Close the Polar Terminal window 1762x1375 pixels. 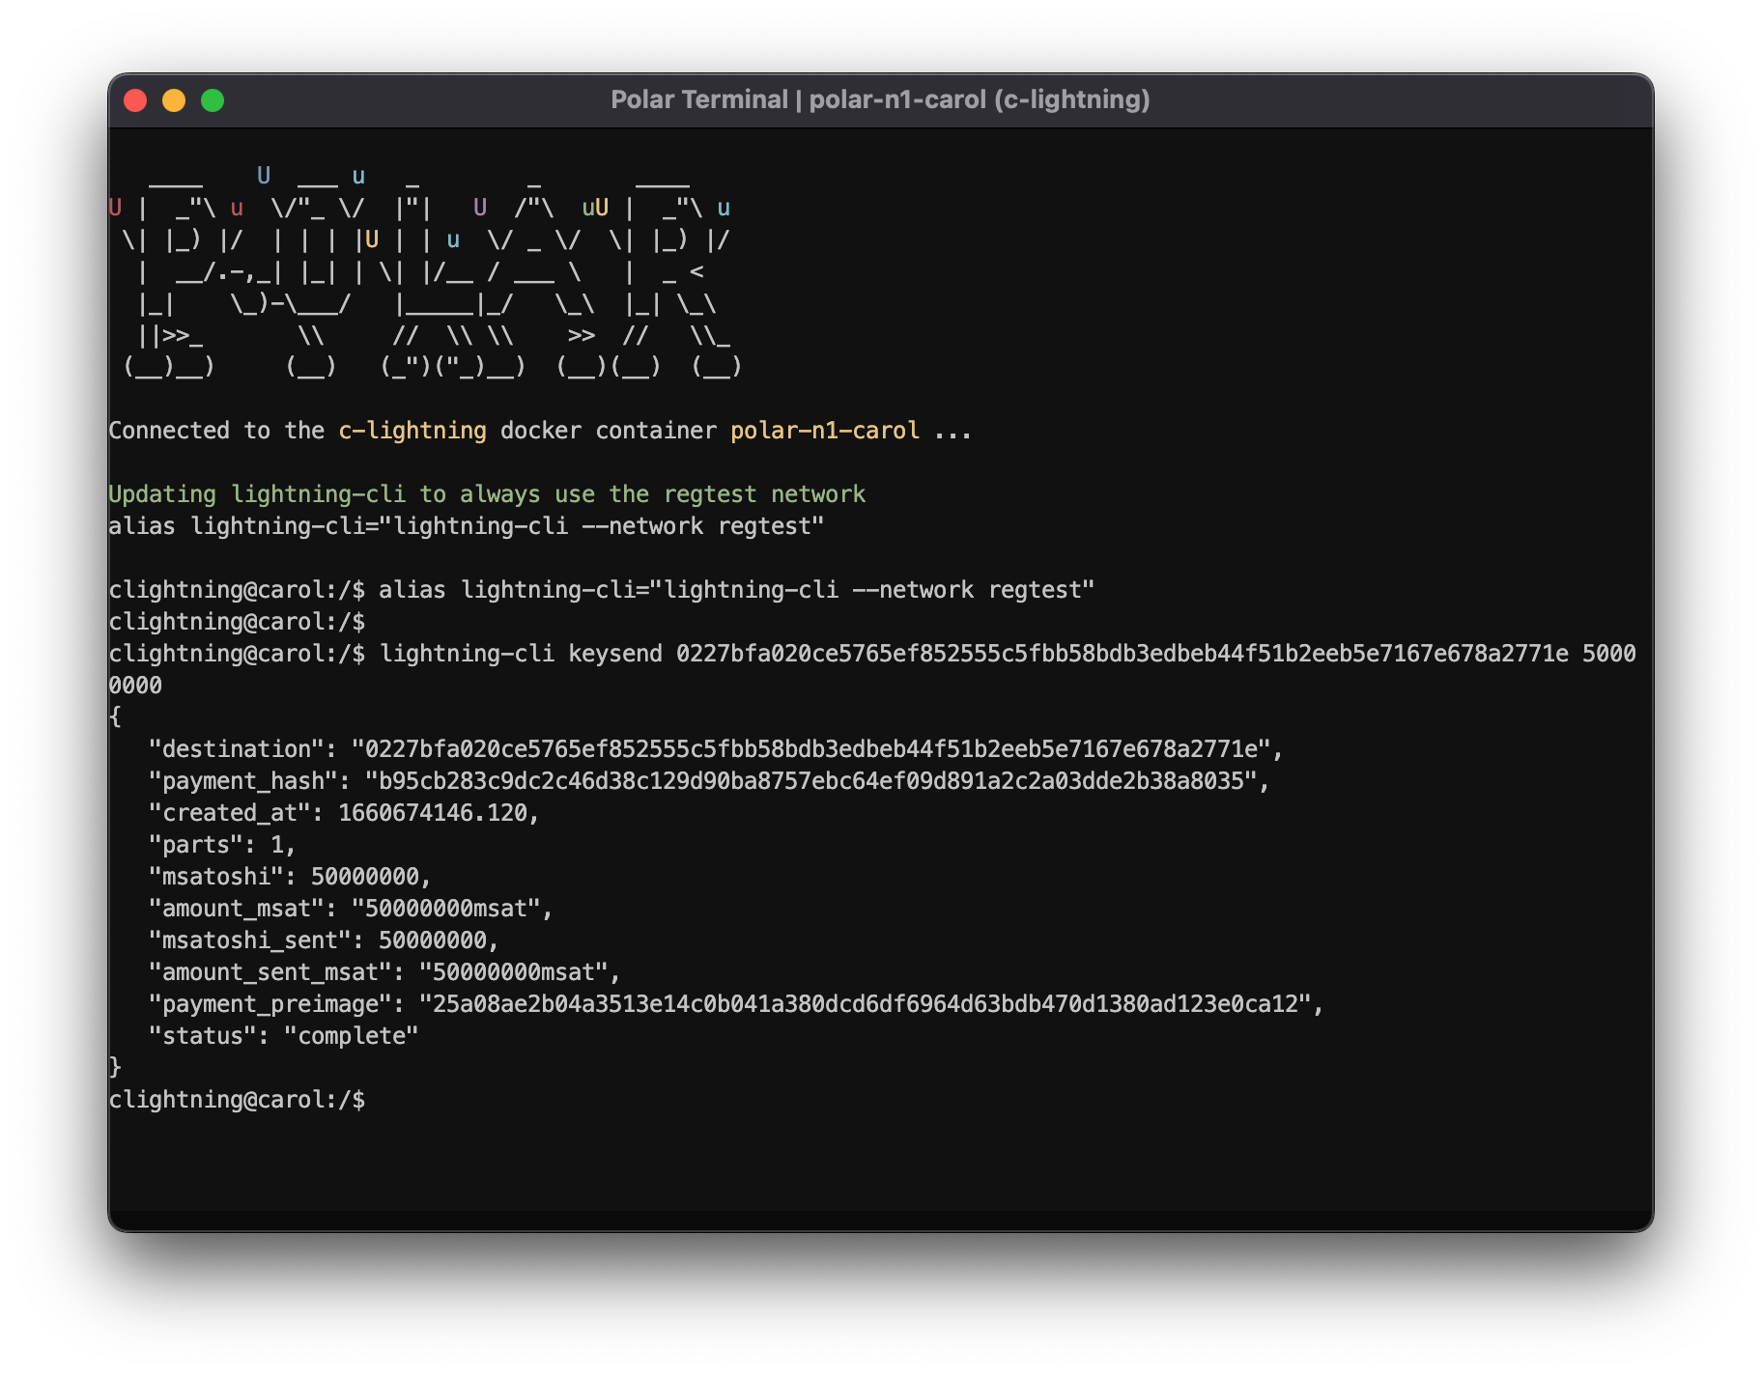click(x=135, y=100)
